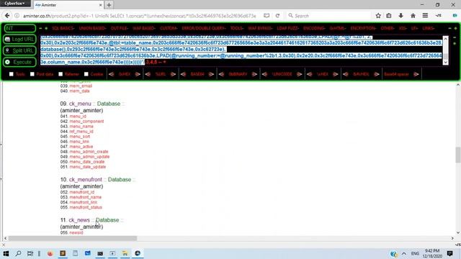
Task: Enable the Post data checkbox
Action: click(32, 74)
